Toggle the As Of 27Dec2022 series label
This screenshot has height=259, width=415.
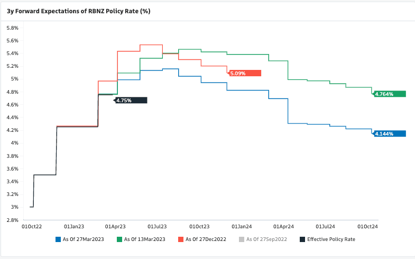(x=206, y=239)
